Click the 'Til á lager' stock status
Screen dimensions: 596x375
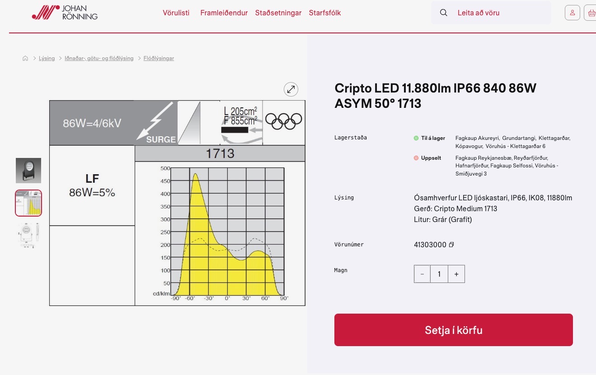coord(429,138)
